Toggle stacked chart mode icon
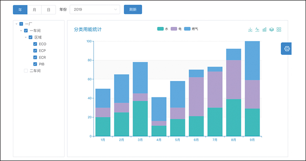 [x=271, y=30]
